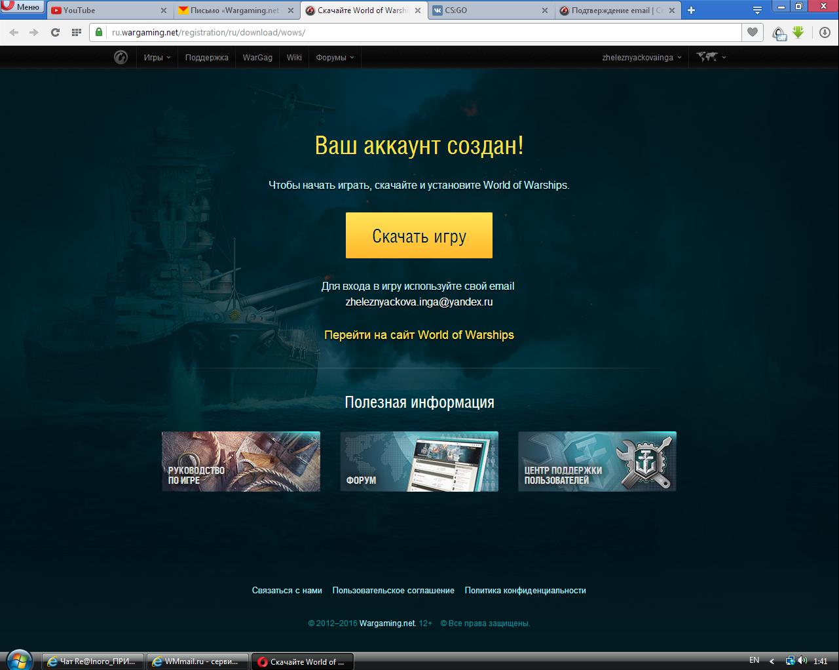The image size is (839, 670).
Task: Open the WarGag menu link
Action: click(257, 58)
